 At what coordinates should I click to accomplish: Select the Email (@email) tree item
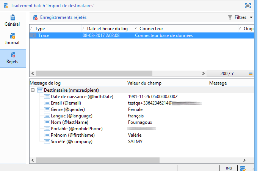coord(66,103)
